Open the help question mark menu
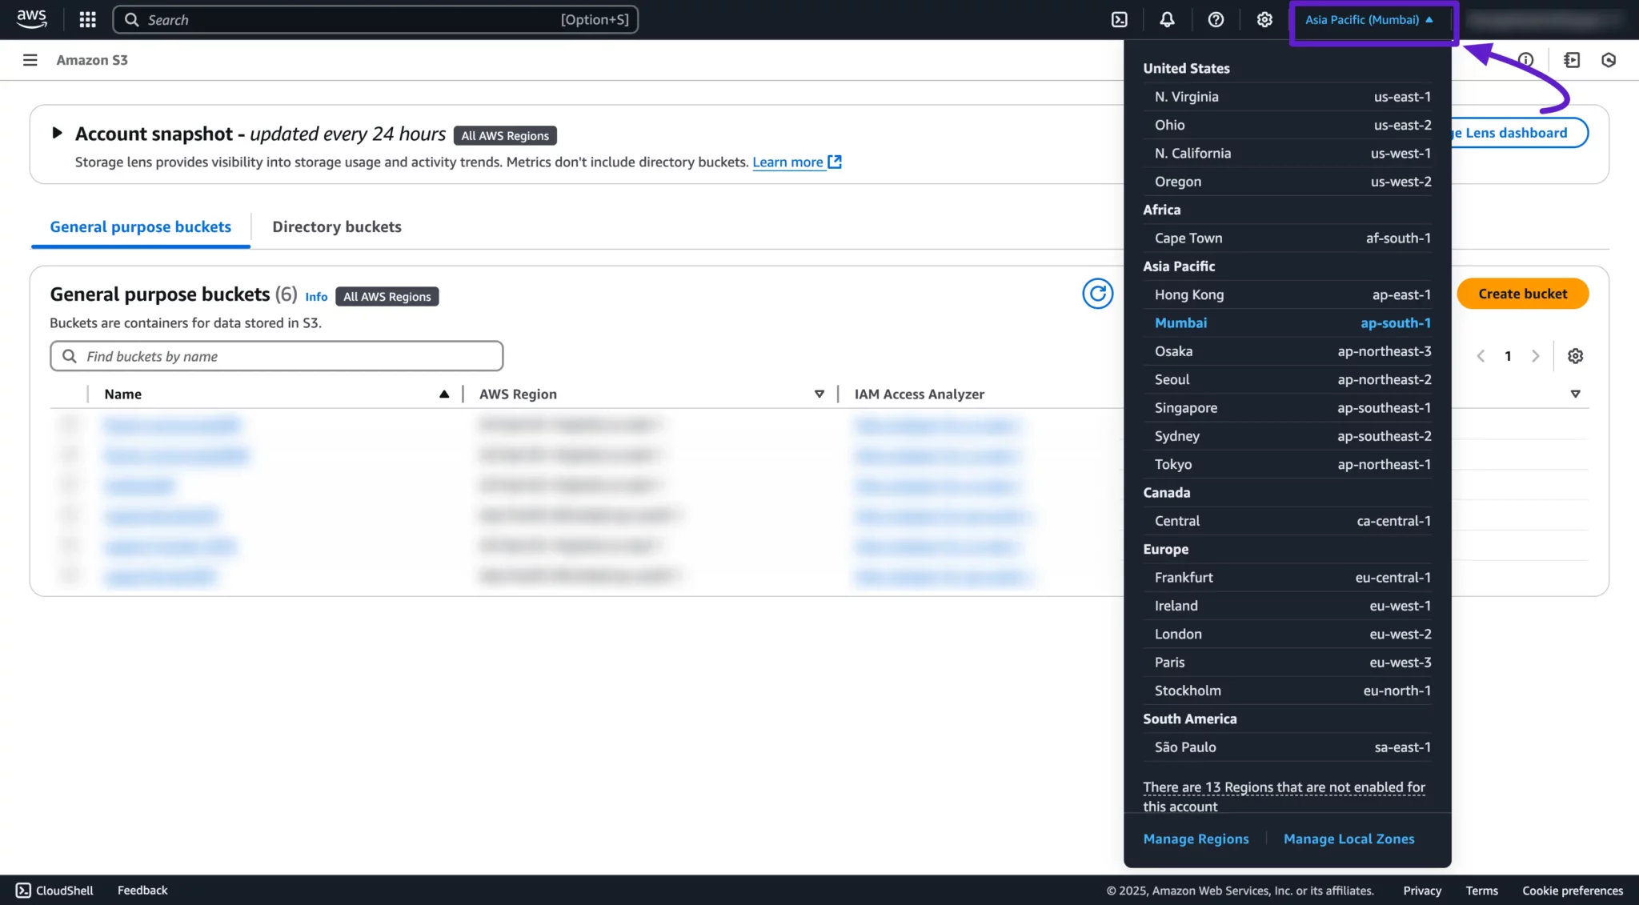1639x905 pixels. coord(1216,20)
